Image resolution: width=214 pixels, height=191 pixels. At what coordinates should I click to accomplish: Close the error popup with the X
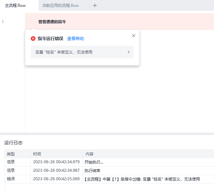click(133, 36)
